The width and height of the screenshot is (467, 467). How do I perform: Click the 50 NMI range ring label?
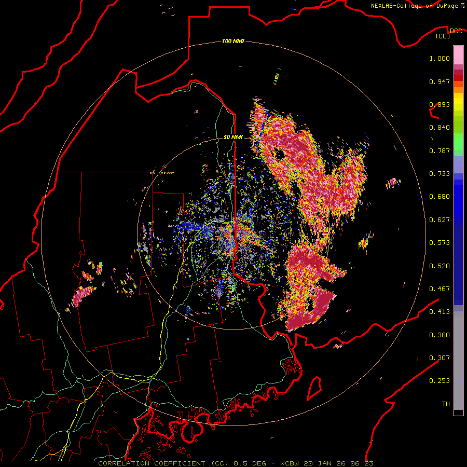(233, 138)
